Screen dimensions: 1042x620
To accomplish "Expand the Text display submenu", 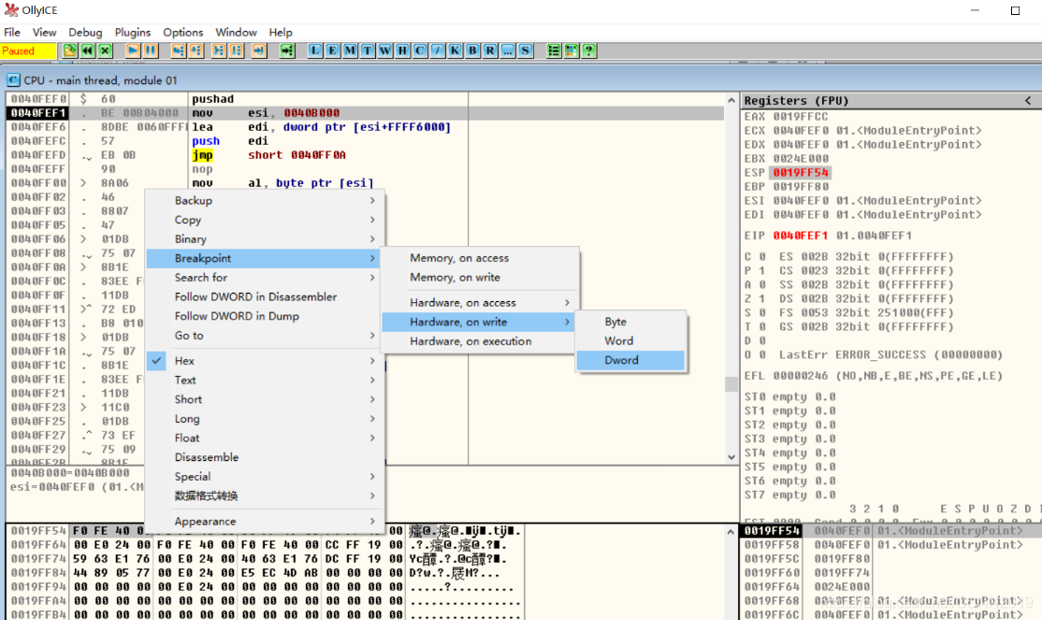I will [x=265, y=380].
